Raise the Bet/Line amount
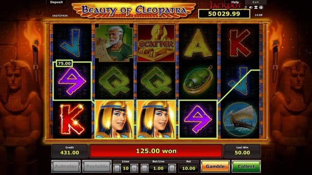 (x=172, y=168)
